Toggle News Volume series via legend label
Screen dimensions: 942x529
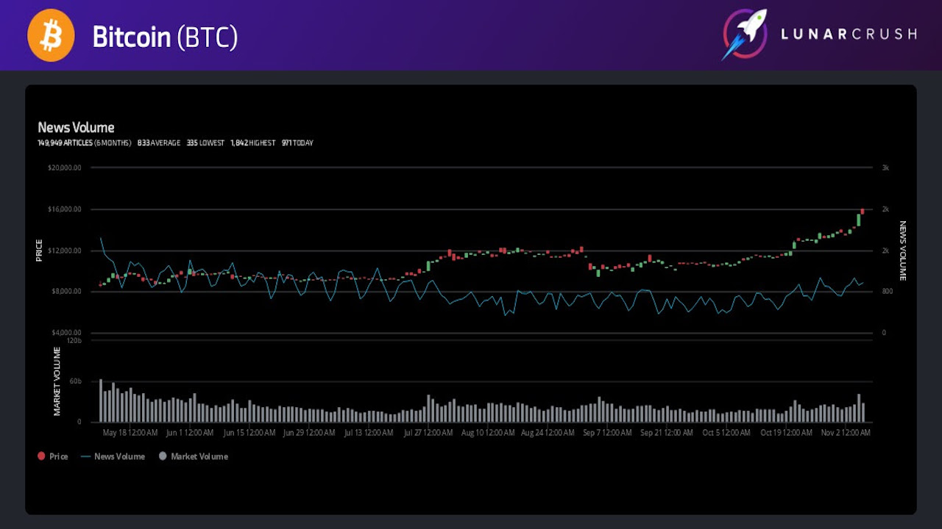pos(119,456)
